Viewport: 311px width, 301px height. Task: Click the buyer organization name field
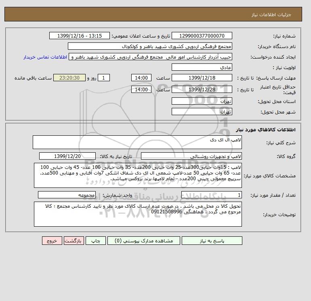(x=150, y=46)
